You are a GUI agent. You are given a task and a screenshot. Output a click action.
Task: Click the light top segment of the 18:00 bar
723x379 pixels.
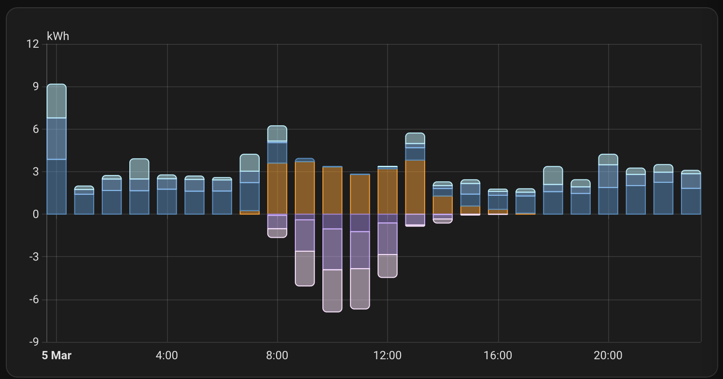553,176
